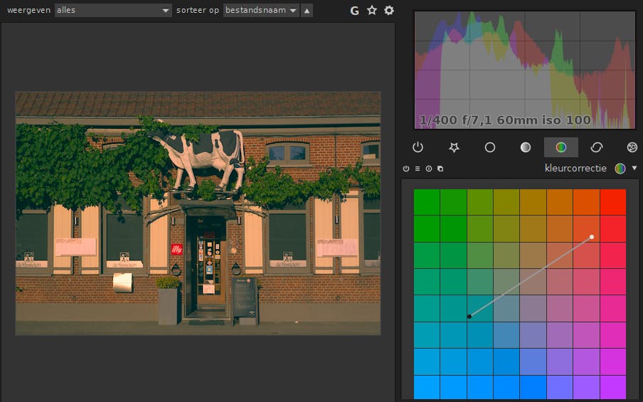Viewport: 643px width, 402px height.
Task: Open the color group tab
Action: [x=561, y=147]
